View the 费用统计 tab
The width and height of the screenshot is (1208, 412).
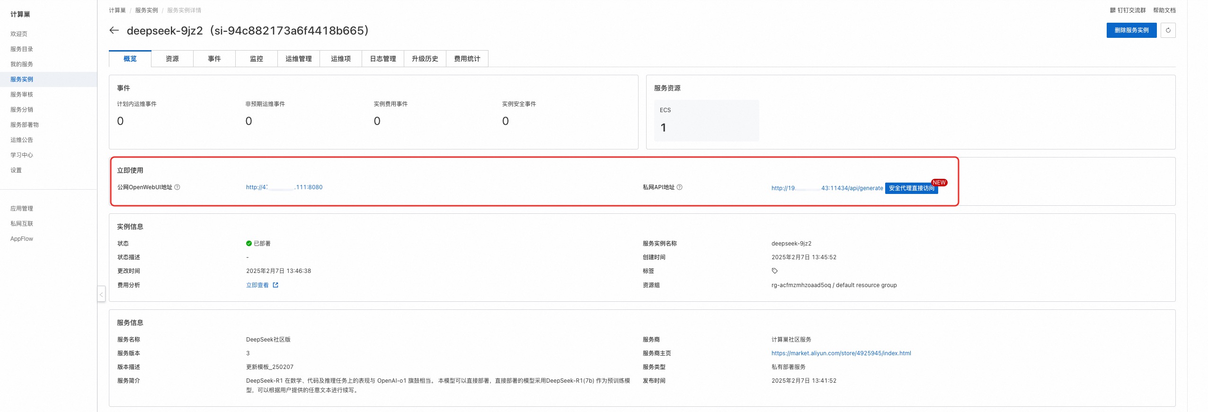click(467, 59)
